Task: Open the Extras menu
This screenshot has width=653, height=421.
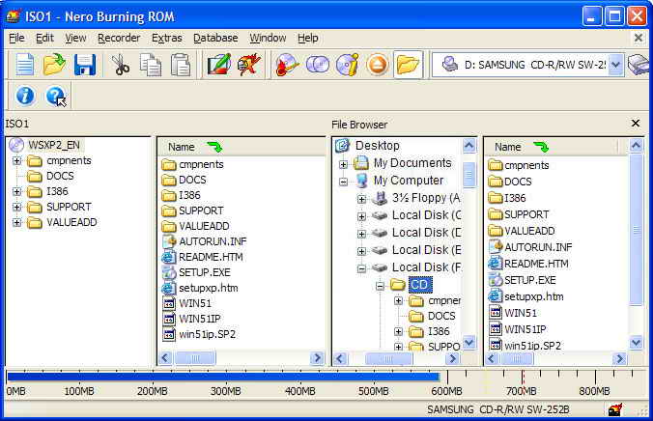Action: (x=166, y=38)
